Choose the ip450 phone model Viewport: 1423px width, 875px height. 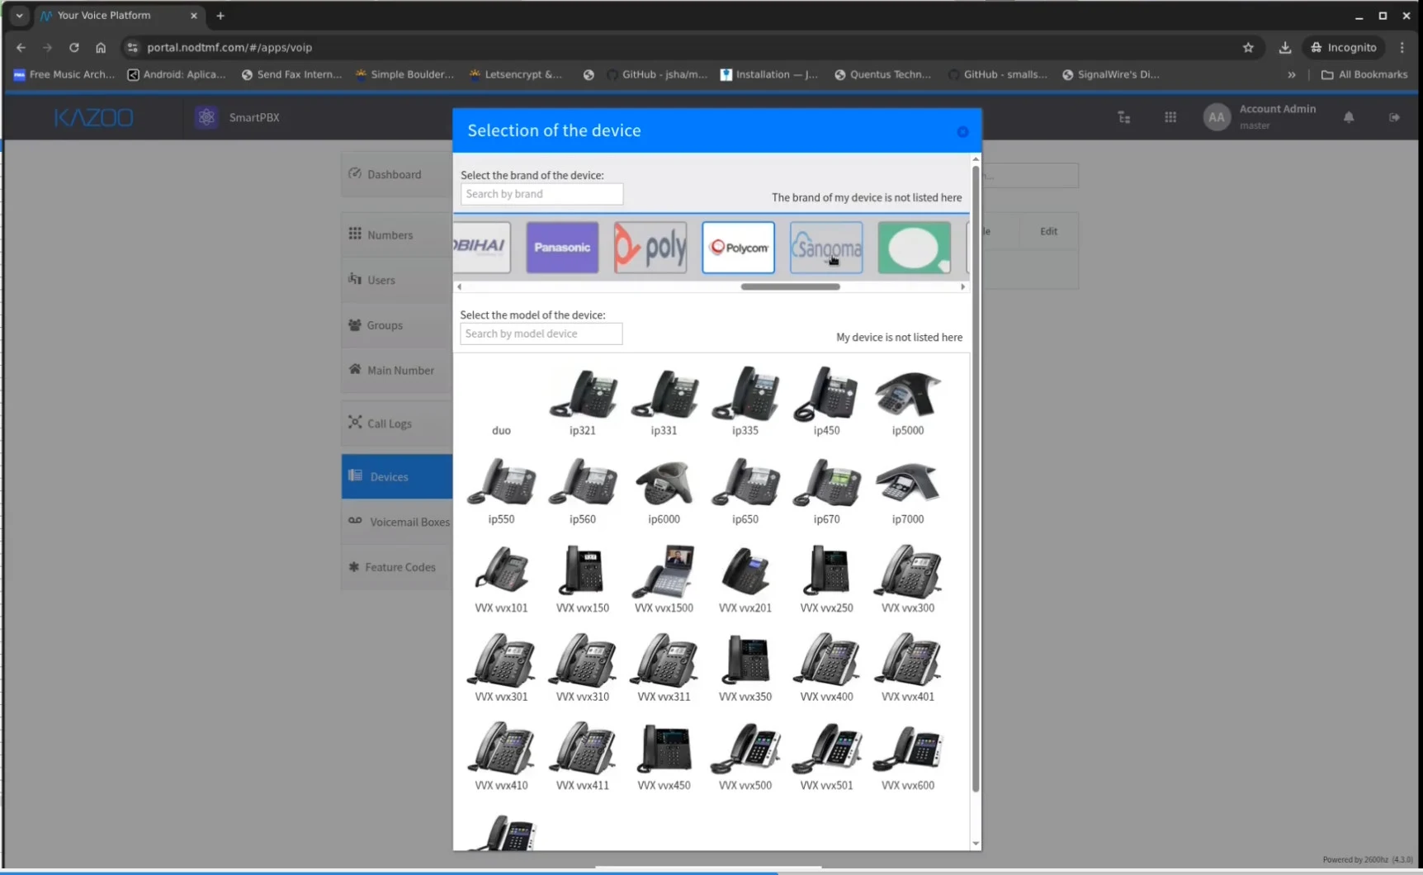tap(826, 402)
